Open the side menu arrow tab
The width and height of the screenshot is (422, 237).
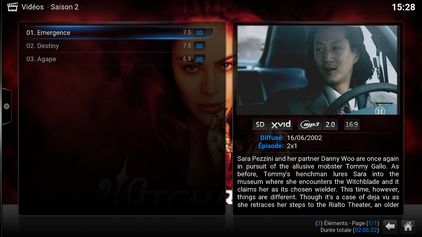pos(7,106)
